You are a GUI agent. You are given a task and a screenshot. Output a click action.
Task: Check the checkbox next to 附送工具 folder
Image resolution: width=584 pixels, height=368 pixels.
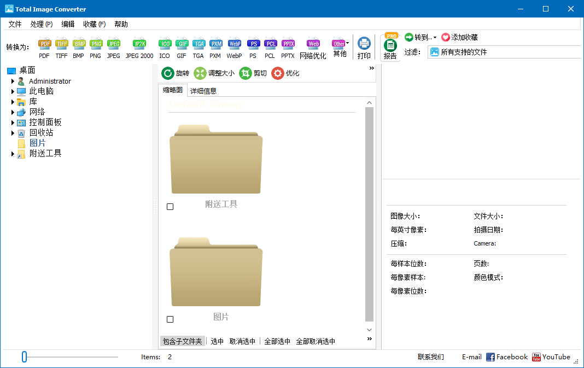[170, 206]
